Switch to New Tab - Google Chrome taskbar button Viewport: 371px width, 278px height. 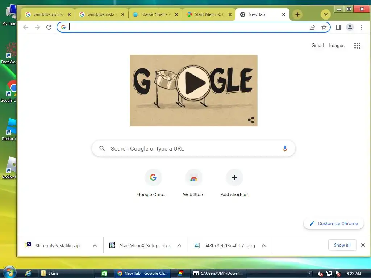(x=142, y=273)
